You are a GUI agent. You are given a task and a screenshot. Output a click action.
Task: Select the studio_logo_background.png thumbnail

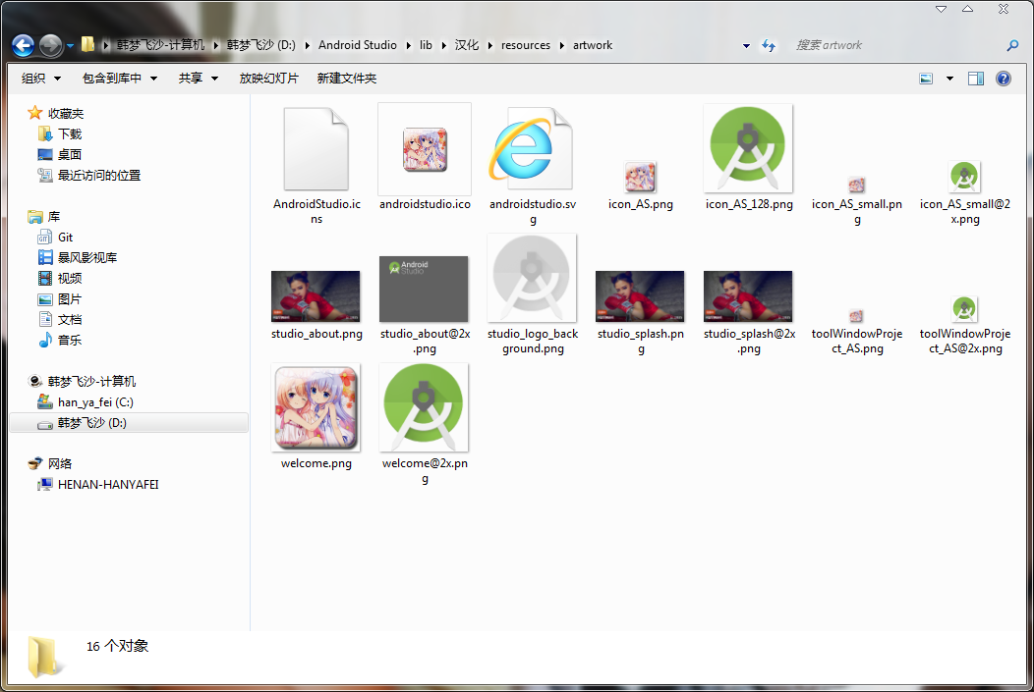(532, 279)
